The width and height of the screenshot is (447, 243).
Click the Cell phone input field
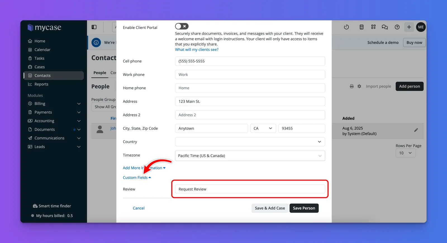(x=250, y=61)
